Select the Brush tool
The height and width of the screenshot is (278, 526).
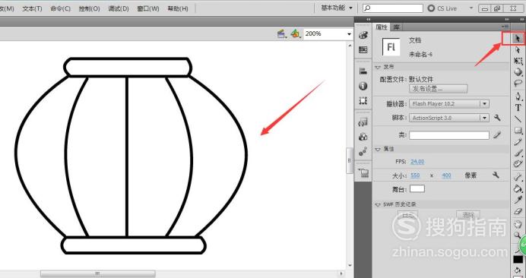518,153
